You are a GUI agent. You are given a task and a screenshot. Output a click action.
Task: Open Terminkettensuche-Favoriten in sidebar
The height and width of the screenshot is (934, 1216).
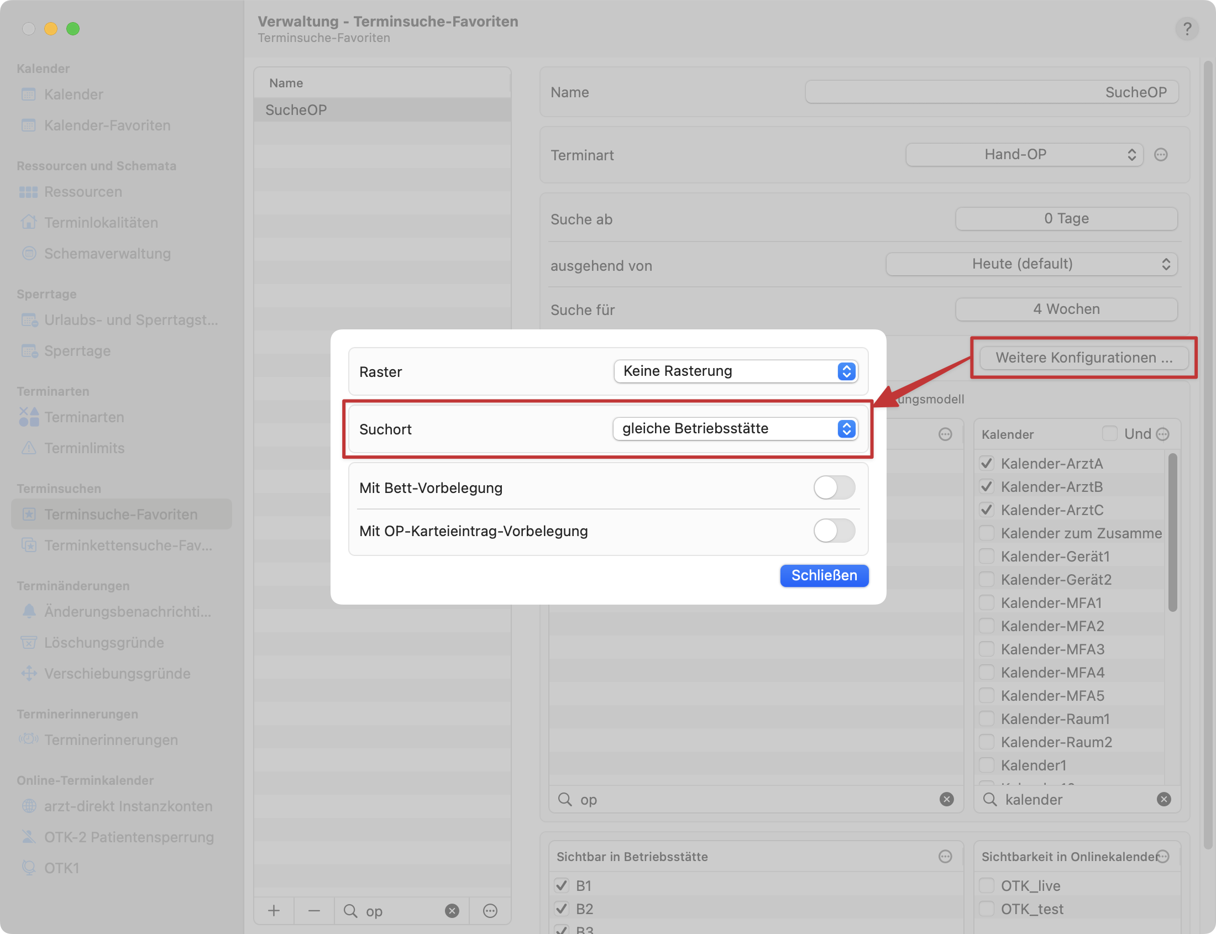pyautogui.click(x=121, y=545)
